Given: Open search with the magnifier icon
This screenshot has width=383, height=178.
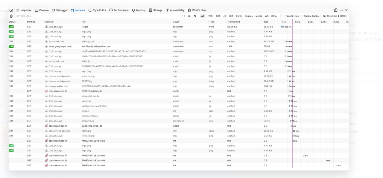Looking at the screenshot, I should pyautogui.click(x=189, y=16).
